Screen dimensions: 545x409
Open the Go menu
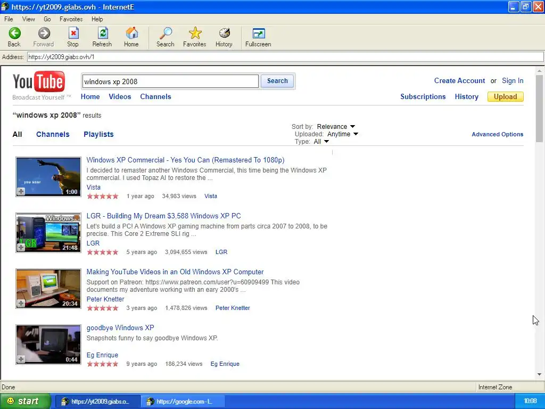coord(47,19)
